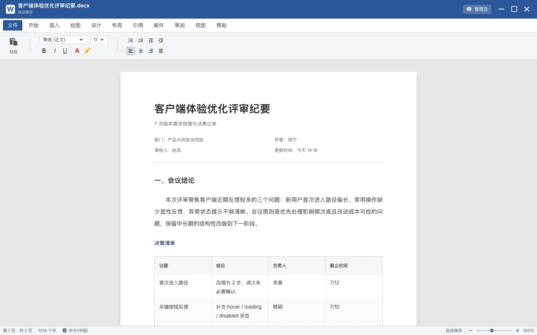Click the zoom slider handle

click(x=492, y=331)
